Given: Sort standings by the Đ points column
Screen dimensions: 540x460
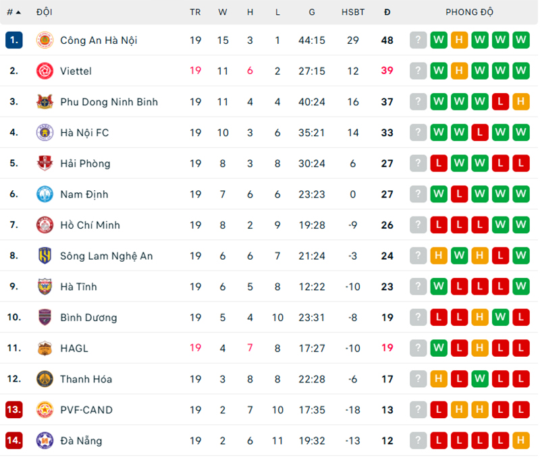Looking at the screenshot, I should coord(388,12).
